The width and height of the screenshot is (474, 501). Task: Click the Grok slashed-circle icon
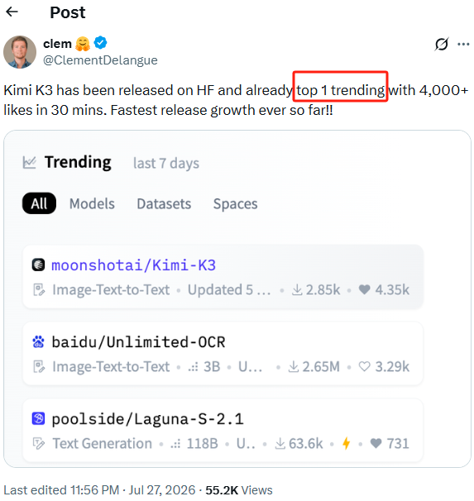442,44
